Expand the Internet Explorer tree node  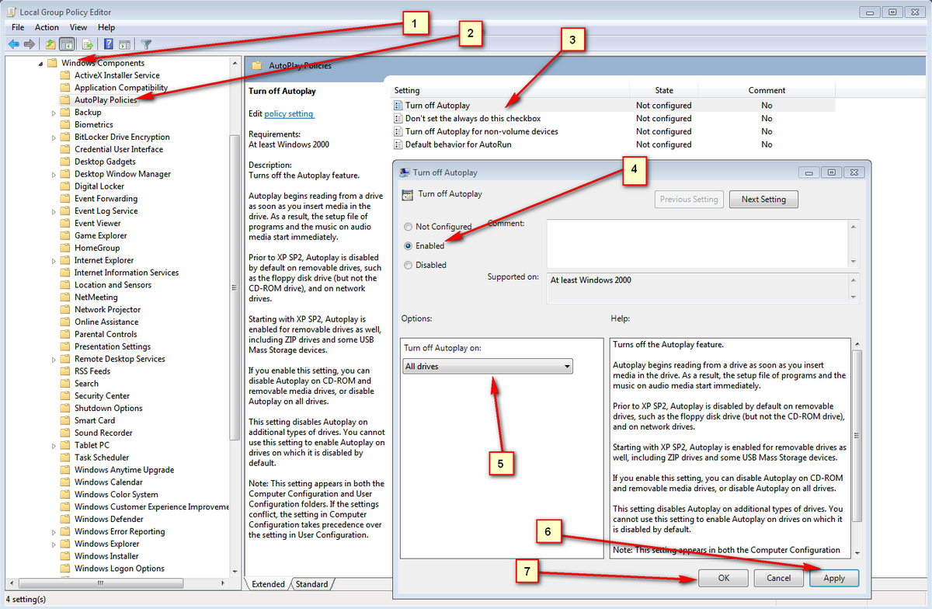pos(54,260)
